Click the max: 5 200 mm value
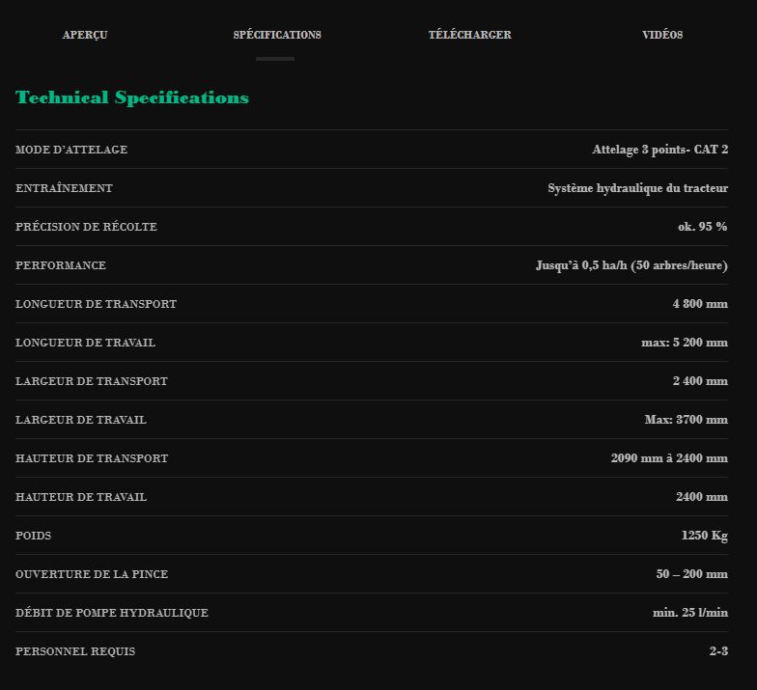 pos(684,343)
